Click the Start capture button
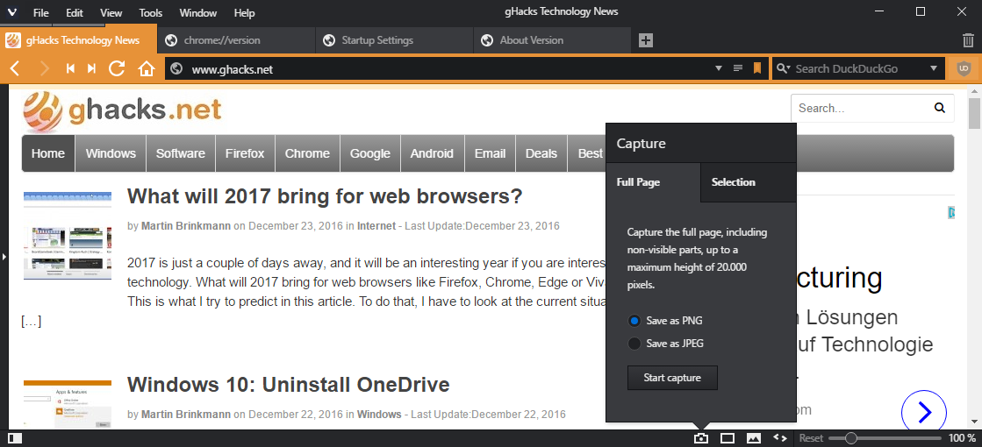982x447 pixels. click(x=672, y=378)
